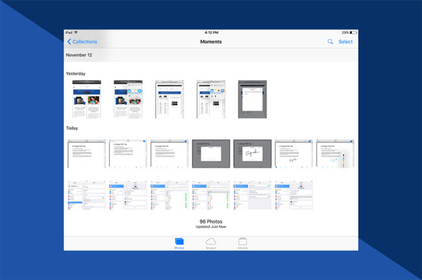Tap the search magnifier icon
This screenshot has height=280, width=422.
click(330, 42)
